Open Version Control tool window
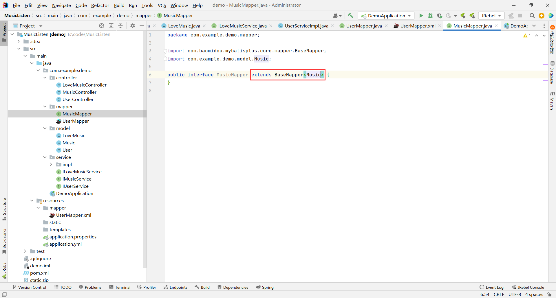 (x=29, y=287)
